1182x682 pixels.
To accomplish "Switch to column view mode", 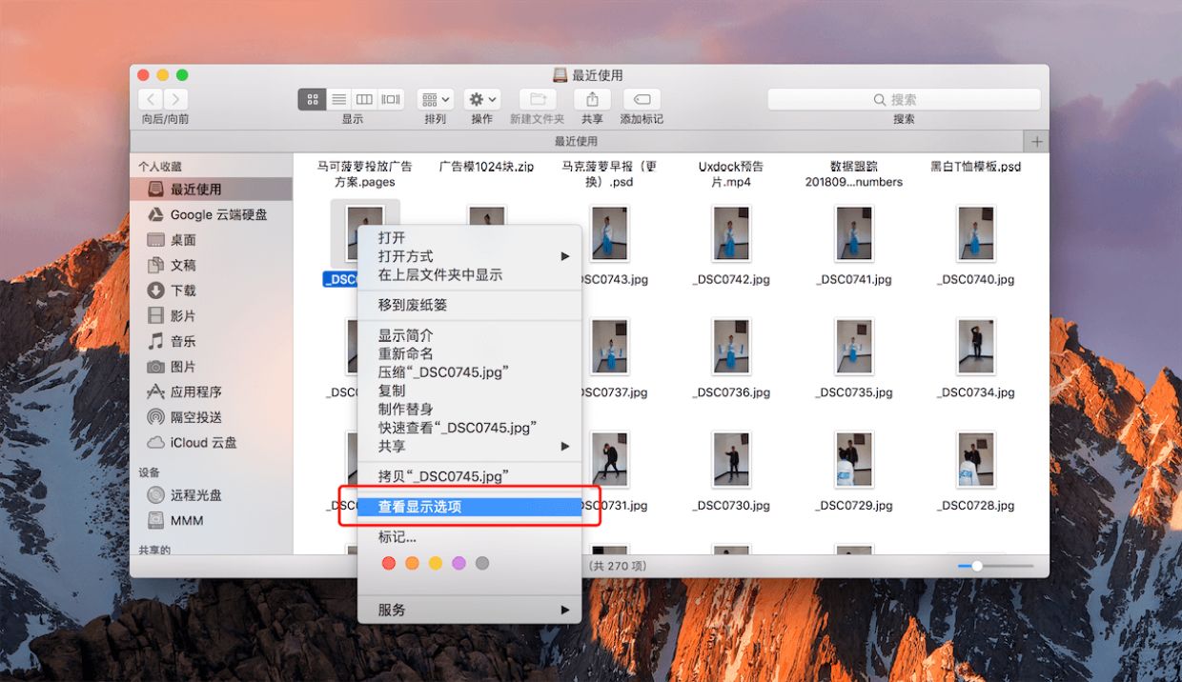I will [x=364, y=99].
